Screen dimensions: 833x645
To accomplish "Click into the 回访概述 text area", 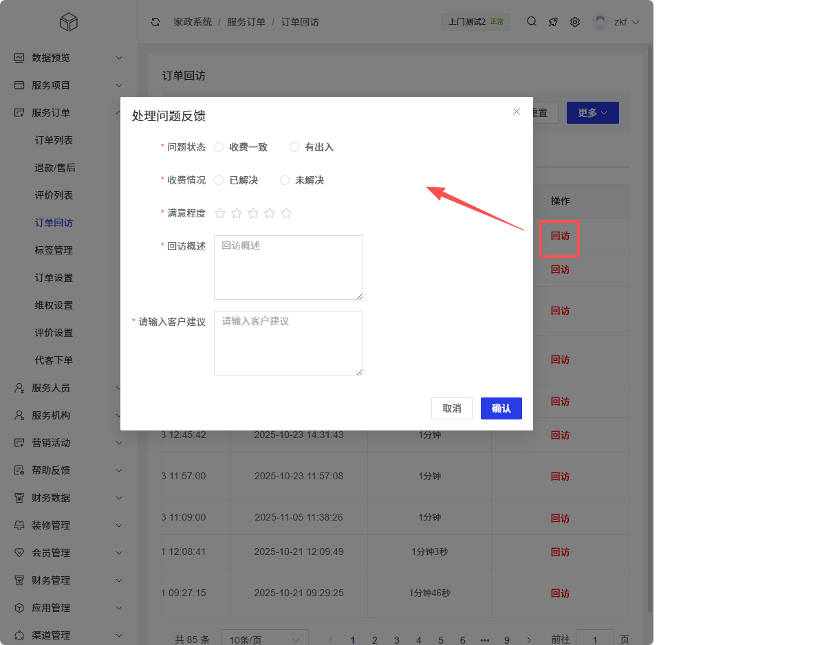I will pos(288,267).
